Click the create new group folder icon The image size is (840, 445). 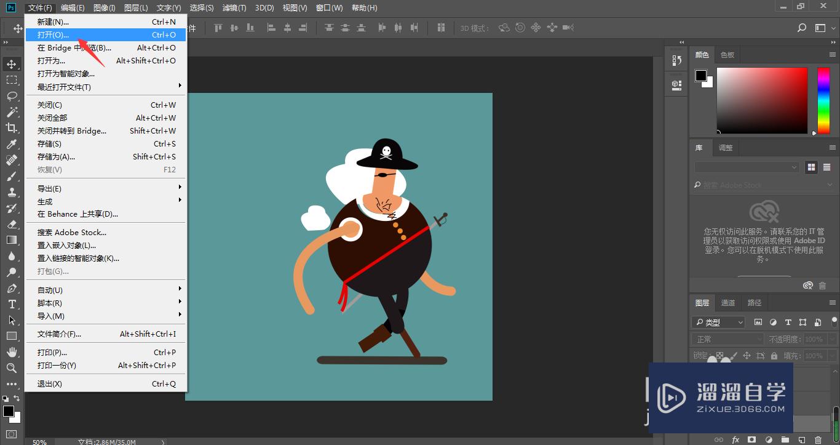[785, 440]
